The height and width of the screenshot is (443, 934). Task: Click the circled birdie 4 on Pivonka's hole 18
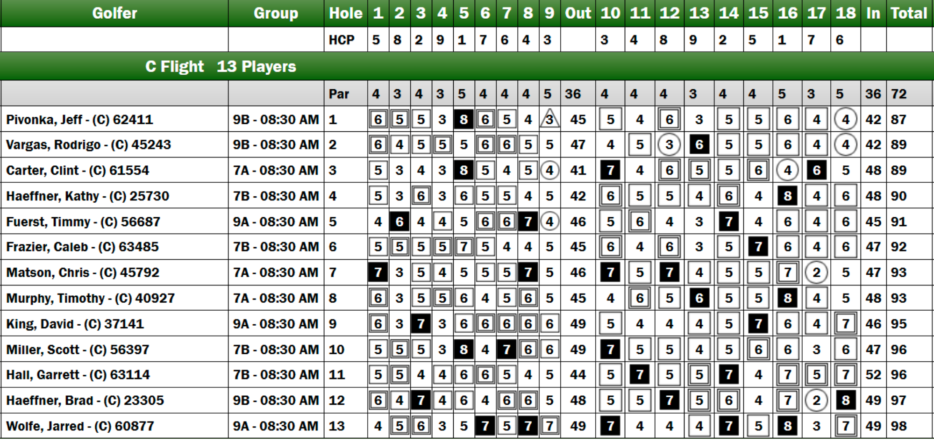click(846, 120)
